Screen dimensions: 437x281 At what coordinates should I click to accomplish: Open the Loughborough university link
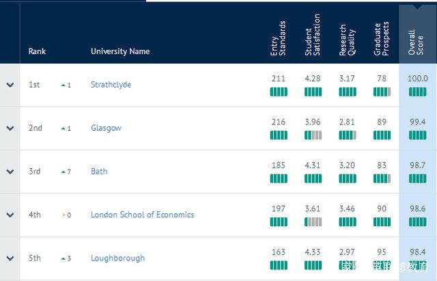tap(117, 258)
